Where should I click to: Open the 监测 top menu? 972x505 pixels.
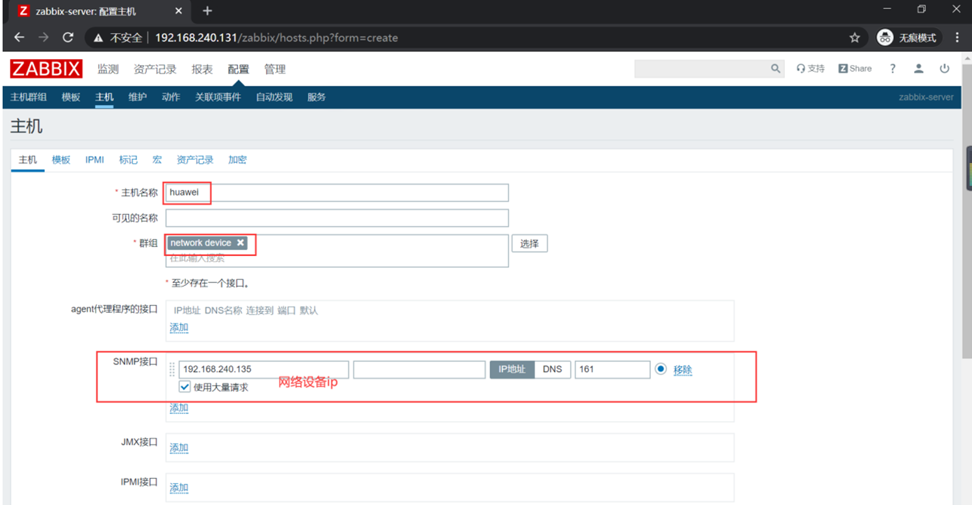pyautogui.click(x=108, y=69)
